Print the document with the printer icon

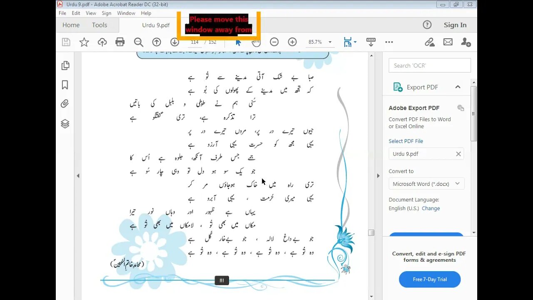120,42
